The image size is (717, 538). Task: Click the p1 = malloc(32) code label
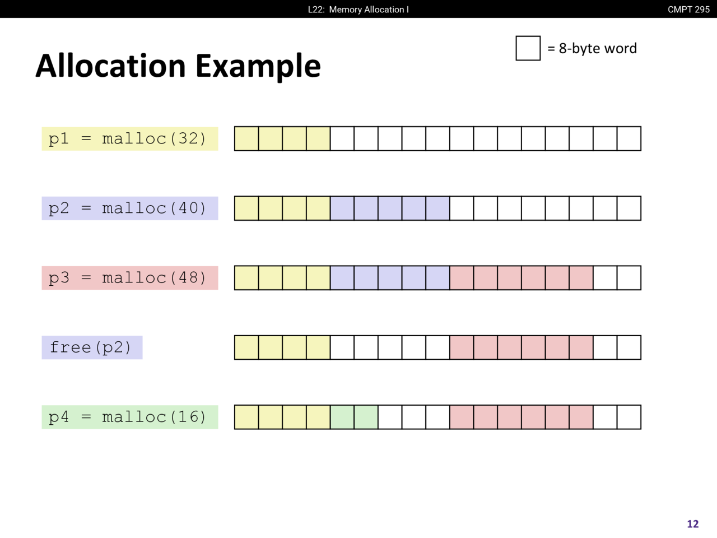pos(129,139)
